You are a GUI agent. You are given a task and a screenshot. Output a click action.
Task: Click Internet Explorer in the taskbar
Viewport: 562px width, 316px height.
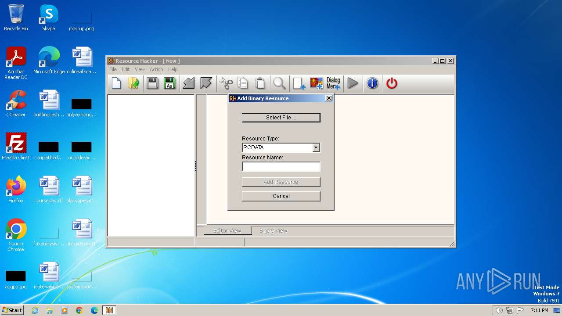pos(35,310)
